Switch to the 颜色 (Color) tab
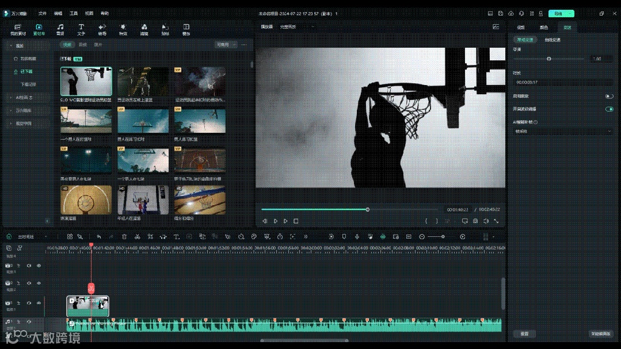621x349 pixels. [543, 27]
